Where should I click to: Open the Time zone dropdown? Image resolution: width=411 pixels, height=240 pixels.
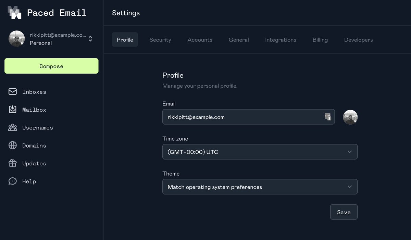[260, 152]
